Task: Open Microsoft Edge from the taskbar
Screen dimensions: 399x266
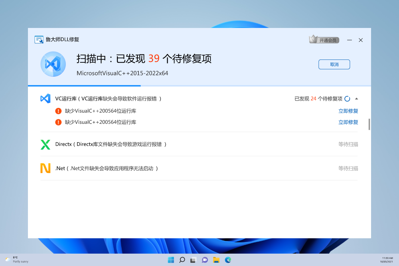Action: pos(228,260)
